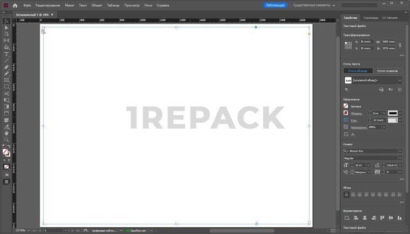Click the Публикация button

(276, 5)
